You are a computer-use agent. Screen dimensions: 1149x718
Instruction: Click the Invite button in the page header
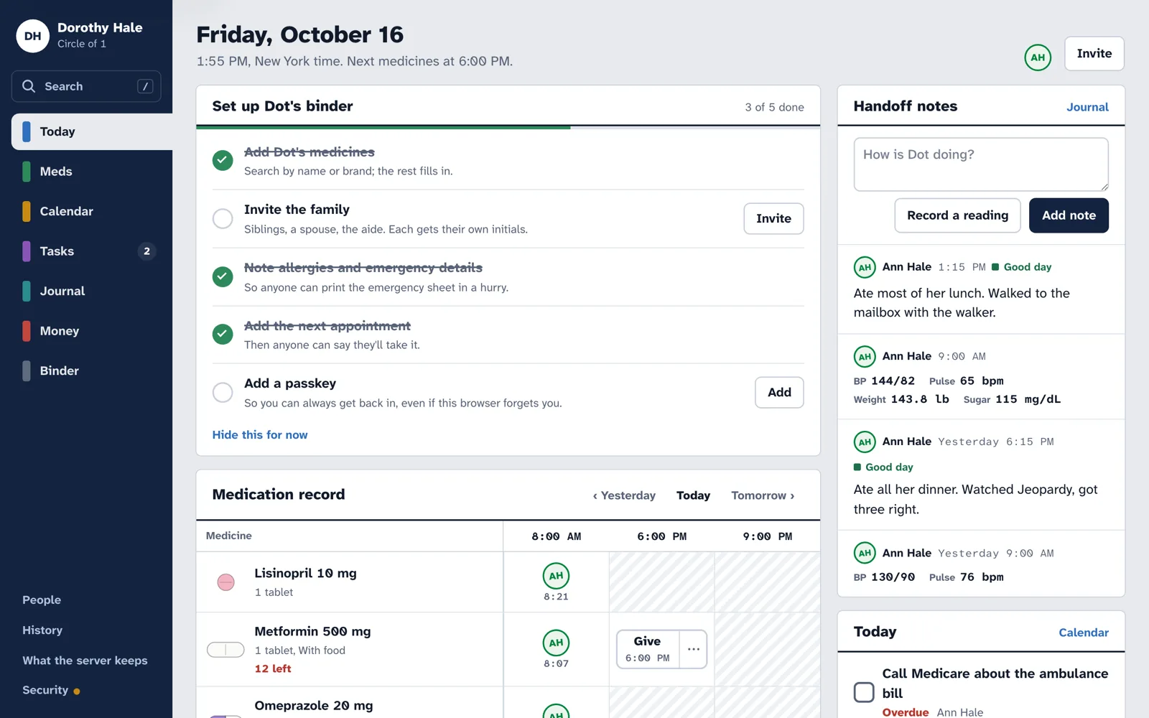pos(1094,54)
